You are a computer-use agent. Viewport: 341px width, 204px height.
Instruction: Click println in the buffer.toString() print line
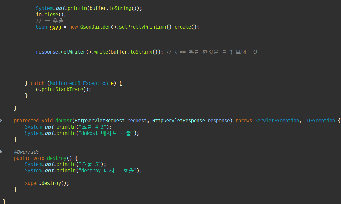tap(77, 8)
